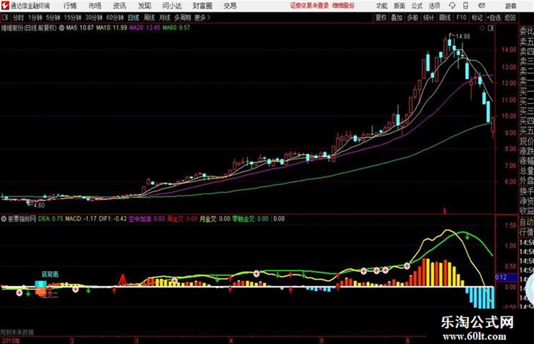Image resolution: width=534 pixels, height=344 pixels.
Task: Open the 行情 menu
Action: (x=70, y=6)
